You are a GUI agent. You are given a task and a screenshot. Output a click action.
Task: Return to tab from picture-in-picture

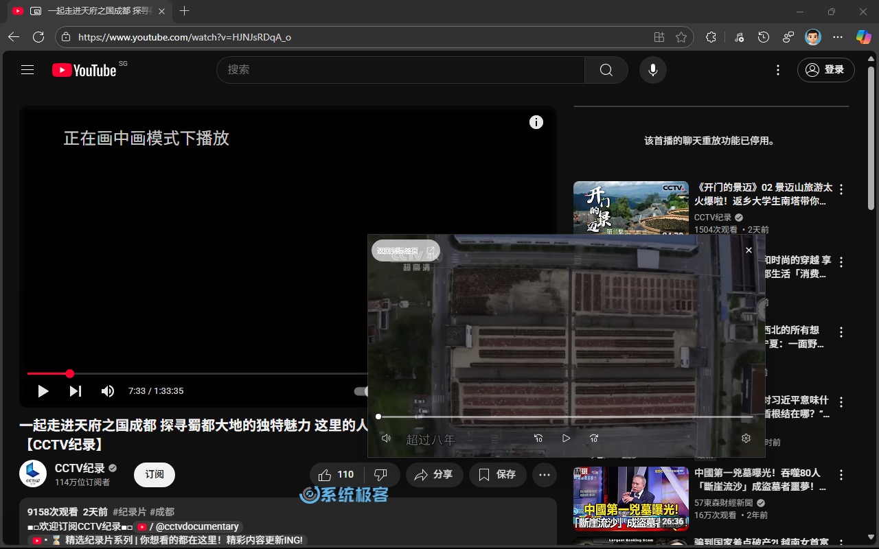(x=405, y=250)
